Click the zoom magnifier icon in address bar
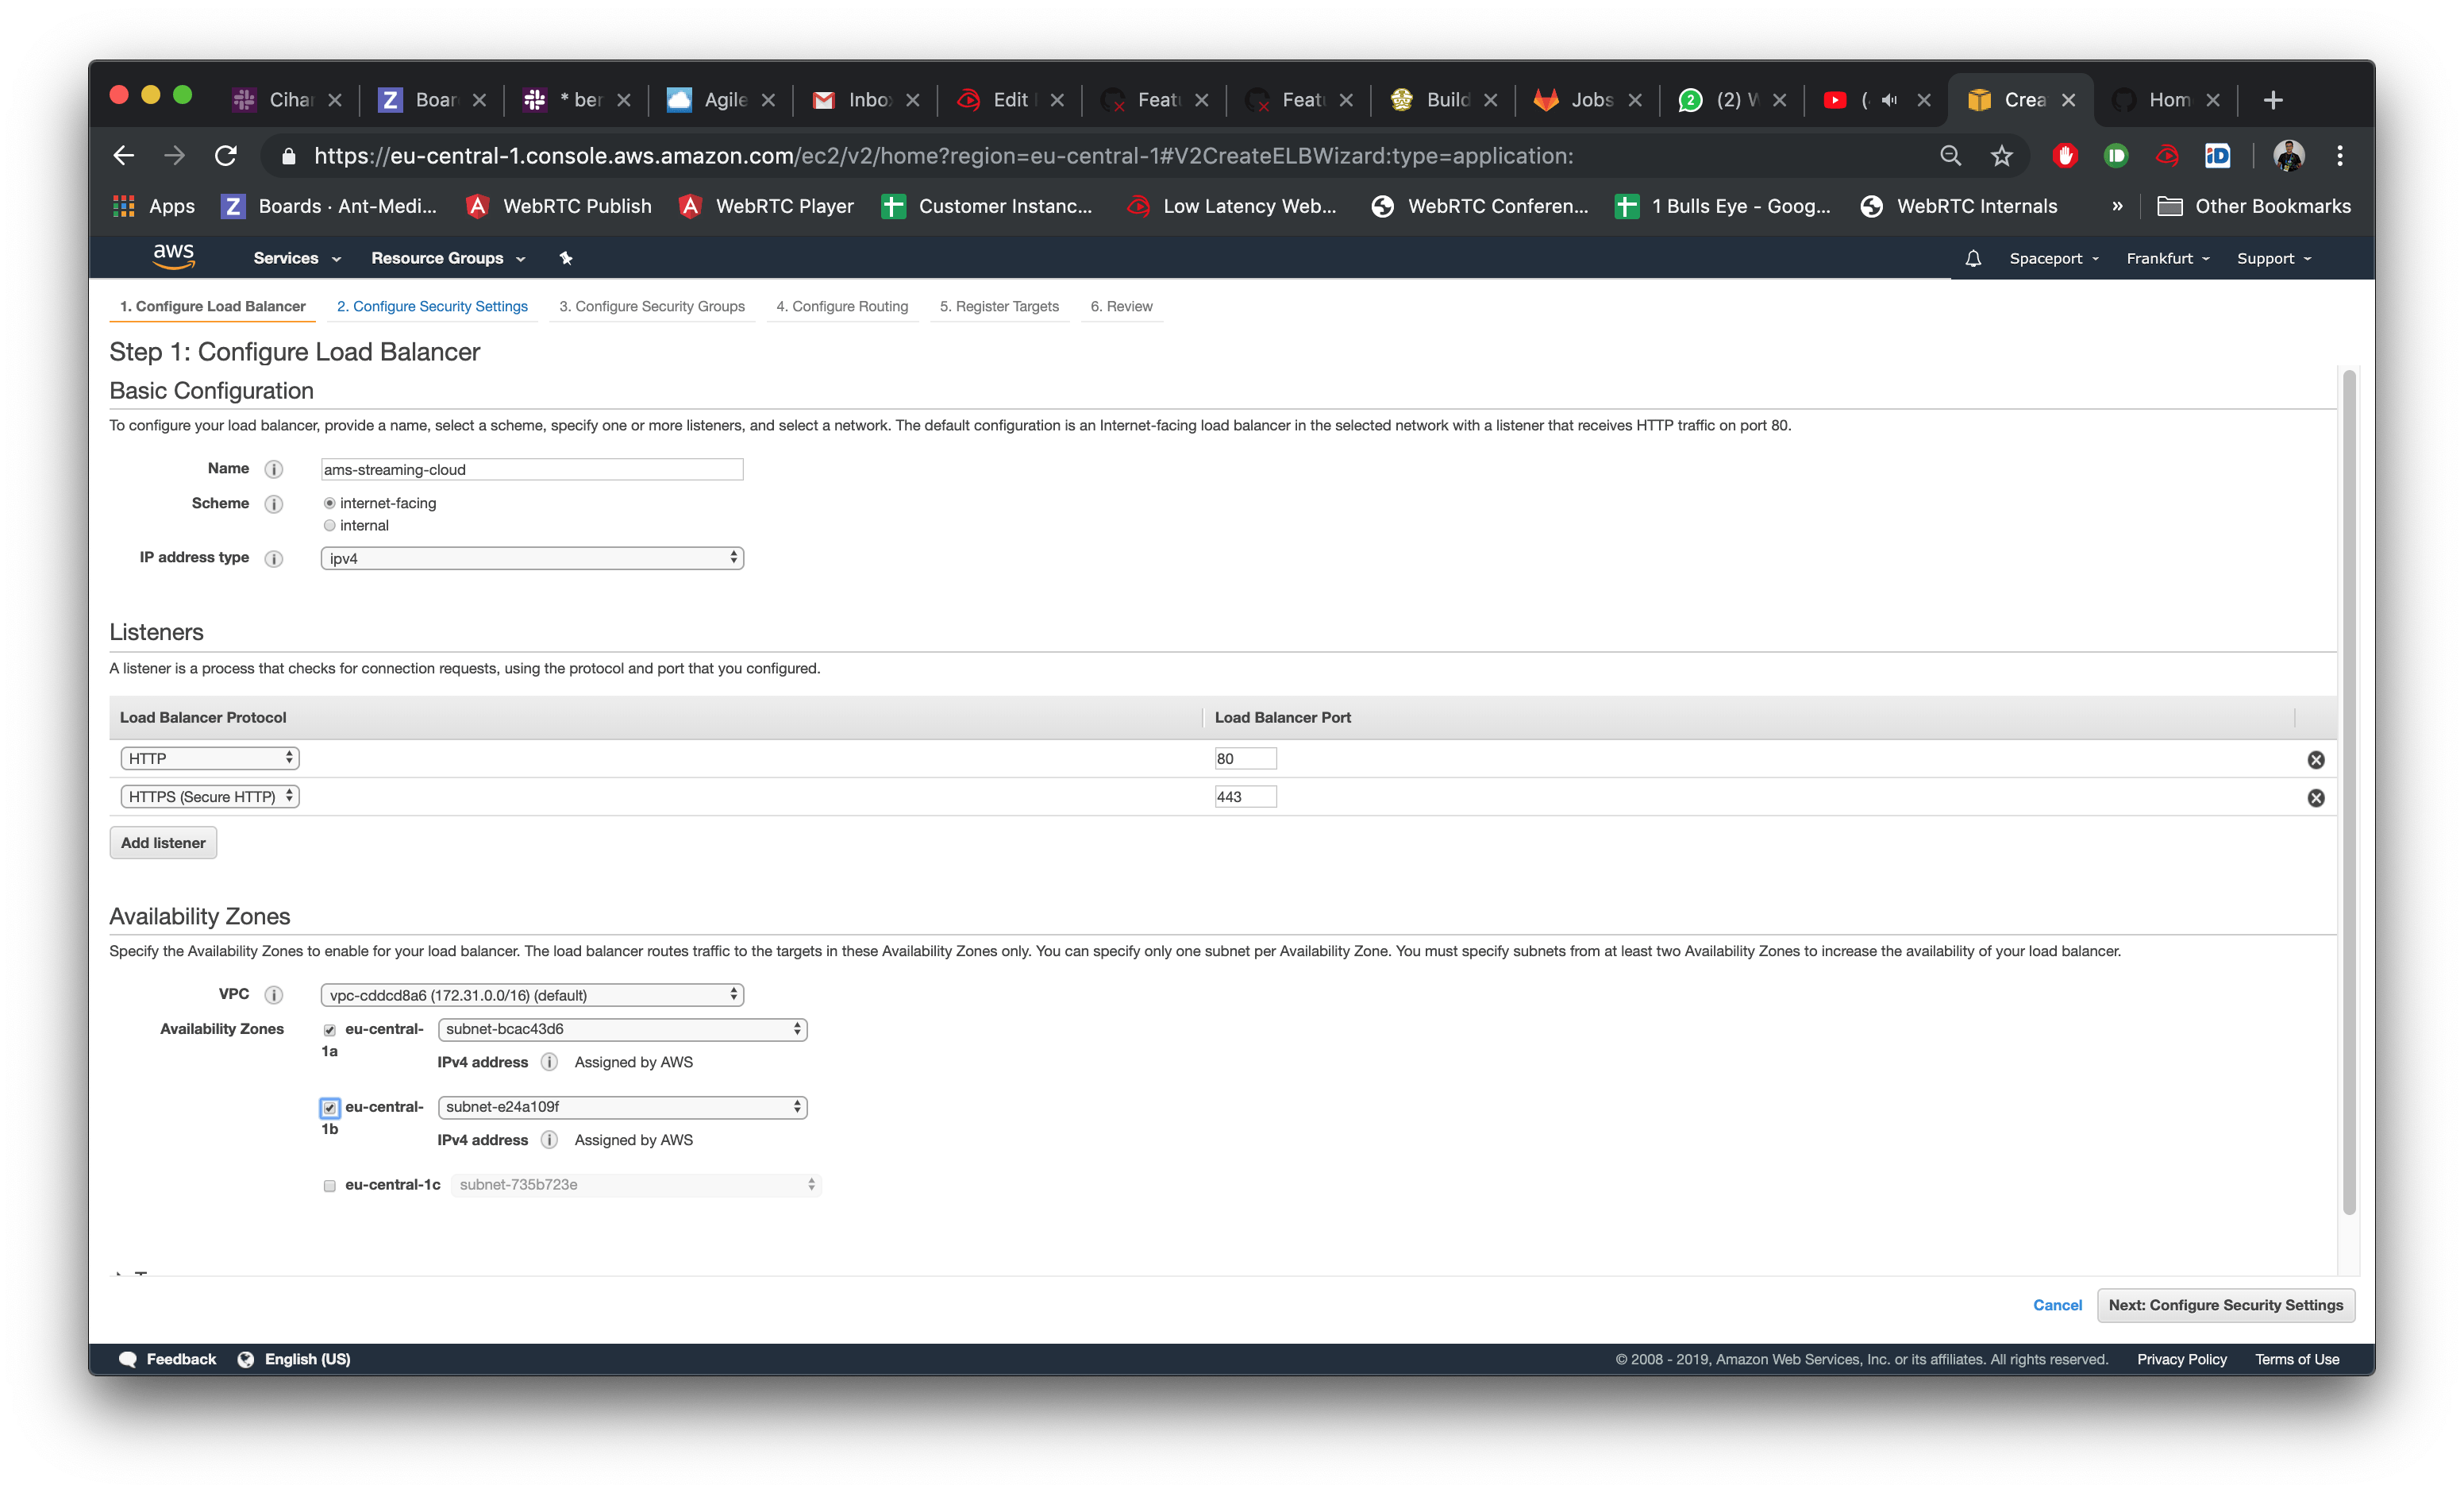The width and height of the screenshot is (2464, 1493). pos(1950,155)
